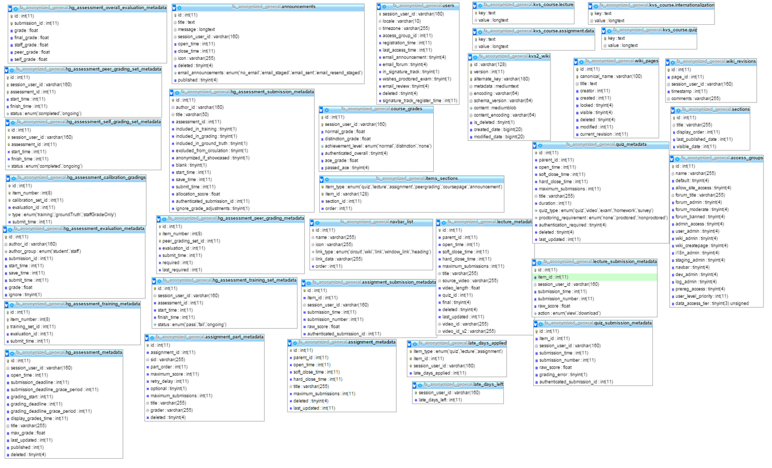Viewport: 772px width, 468px height.
Task: Click comments row in wiki_revisions
Action: tap(712, 98)
